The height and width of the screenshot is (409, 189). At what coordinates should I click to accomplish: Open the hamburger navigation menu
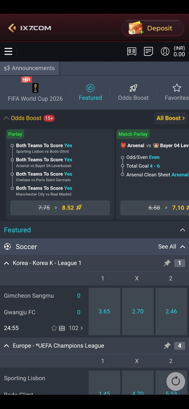8,51
